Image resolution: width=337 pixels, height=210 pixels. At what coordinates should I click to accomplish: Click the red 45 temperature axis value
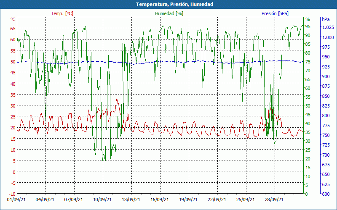click(13, 73)
